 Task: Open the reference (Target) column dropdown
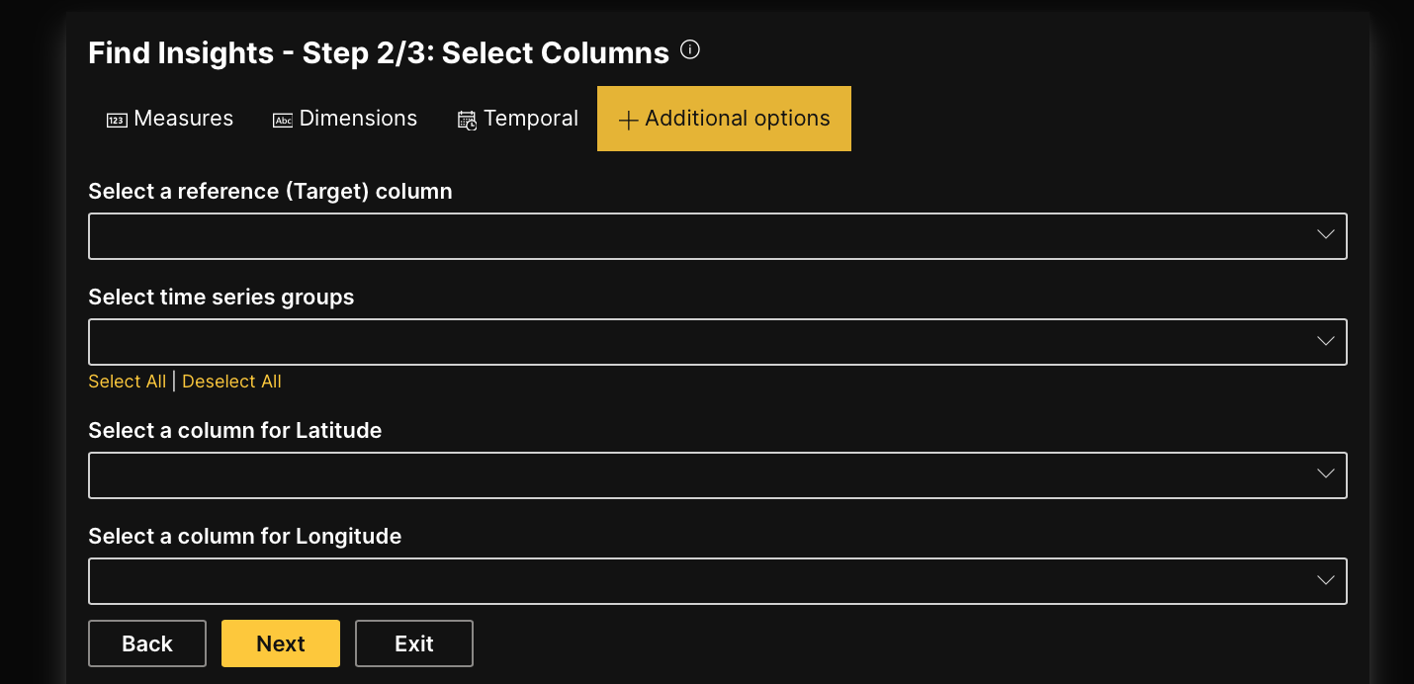pyautogui.click(x=1325, y=235)
